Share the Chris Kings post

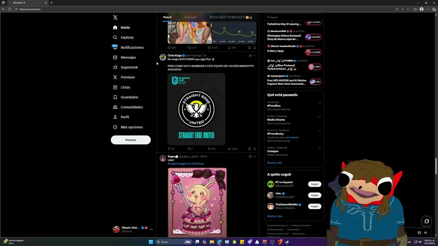[254, 149]
